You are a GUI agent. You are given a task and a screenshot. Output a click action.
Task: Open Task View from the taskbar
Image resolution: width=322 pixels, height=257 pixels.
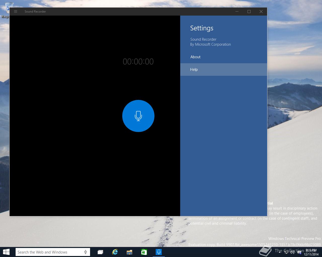(x=100, y=252)
